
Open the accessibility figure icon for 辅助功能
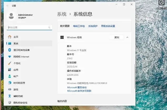[x=9, y=96]
